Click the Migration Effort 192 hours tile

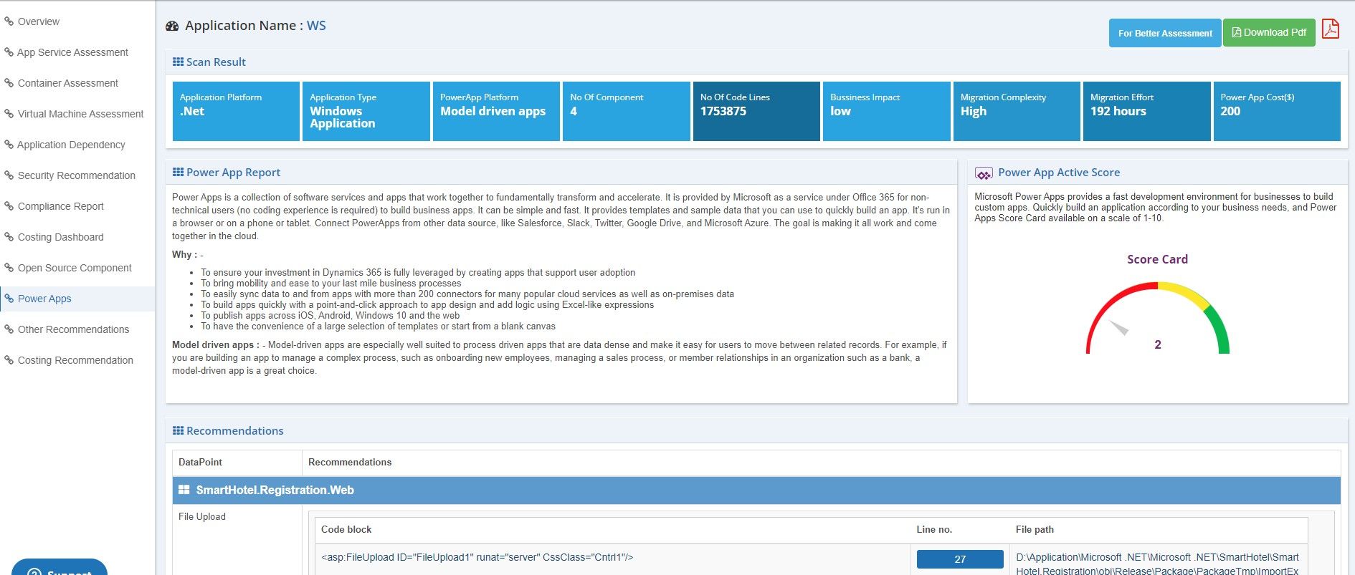tap(1146, 111)
